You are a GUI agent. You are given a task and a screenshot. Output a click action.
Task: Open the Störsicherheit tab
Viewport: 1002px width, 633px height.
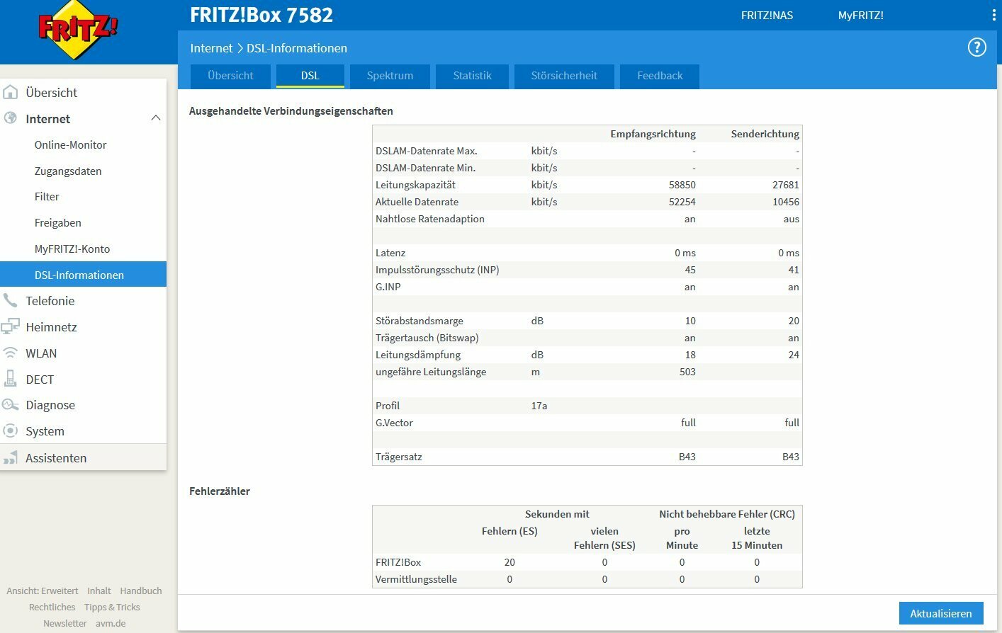(x=564, y=76)
